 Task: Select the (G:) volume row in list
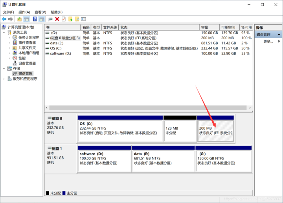click(148, 33)
